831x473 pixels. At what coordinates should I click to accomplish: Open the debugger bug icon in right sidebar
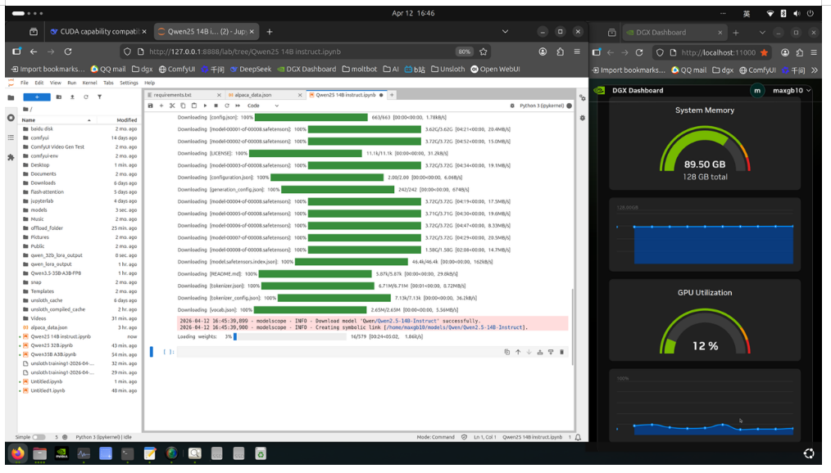coord(583,118)
